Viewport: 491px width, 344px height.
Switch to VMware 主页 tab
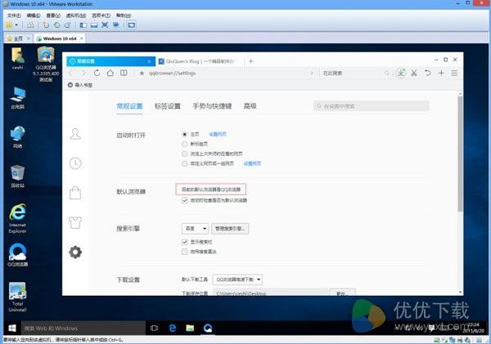19,38
